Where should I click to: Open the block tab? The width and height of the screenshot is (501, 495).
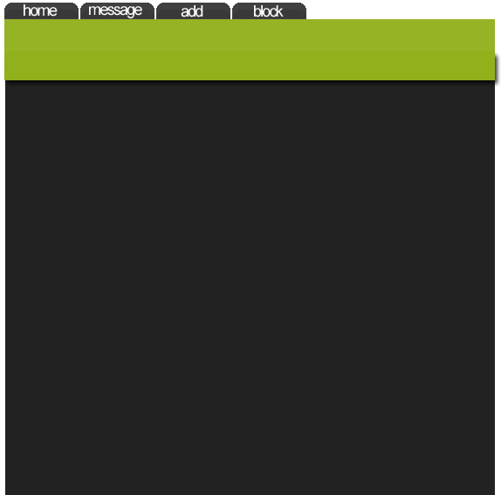click(270, 10)
